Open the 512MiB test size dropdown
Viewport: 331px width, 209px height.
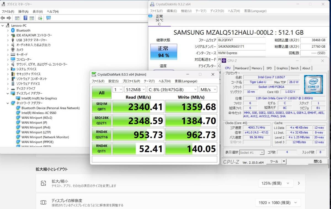(x=135, y=89)
